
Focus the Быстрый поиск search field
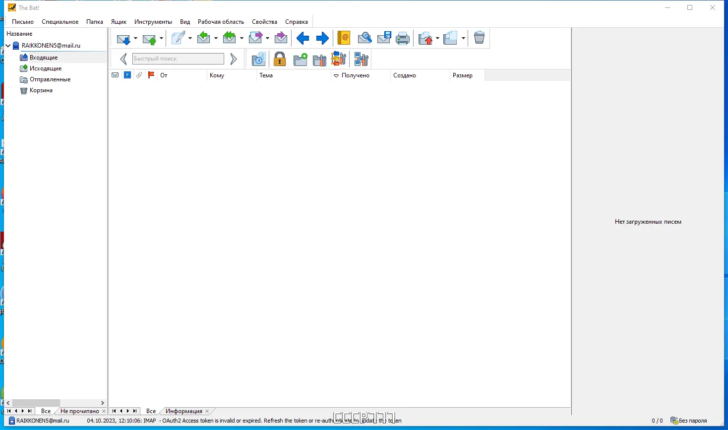[178, 59]
